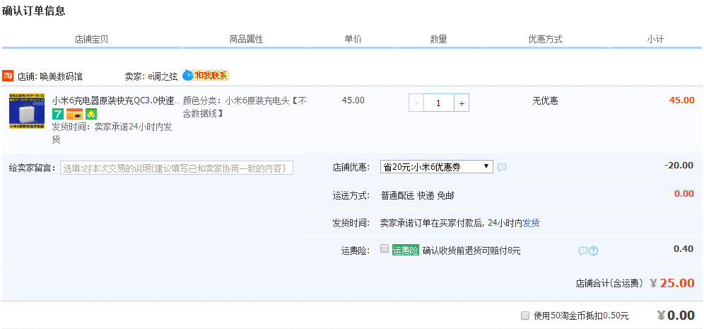Increase quantity with the plus button

[x=462, y=103]
